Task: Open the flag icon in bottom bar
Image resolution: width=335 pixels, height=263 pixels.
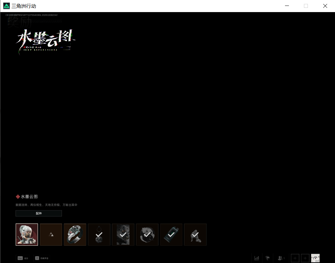Action: [267, 258]
